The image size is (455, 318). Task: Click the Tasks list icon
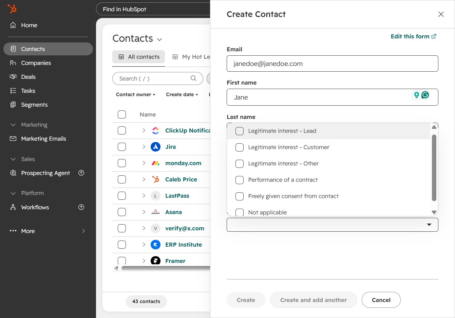coord(13,91)
